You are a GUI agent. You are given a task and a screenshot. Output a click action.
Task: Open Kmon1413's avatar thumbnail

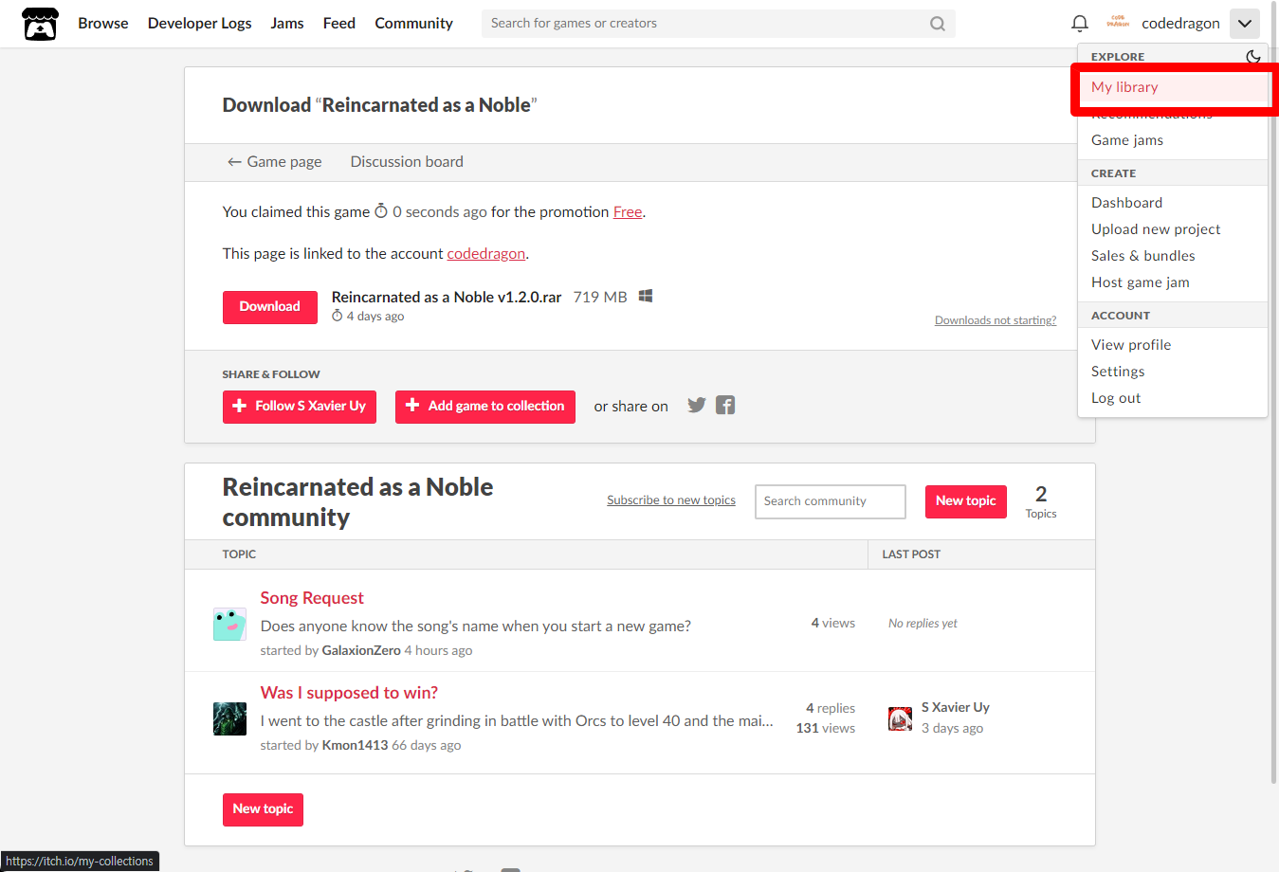coord(229,719)
